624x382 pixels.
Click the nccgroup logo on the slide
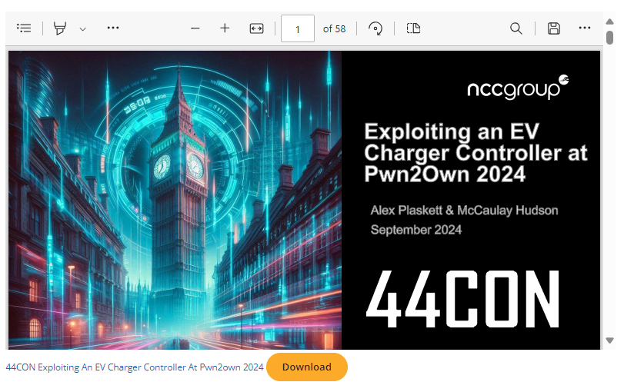tap(518, 87)
